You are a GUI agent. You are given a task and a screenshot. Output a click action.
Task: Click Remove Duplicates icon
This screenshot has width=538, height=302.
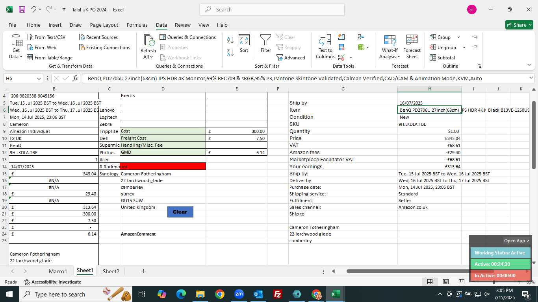point(341,47)
